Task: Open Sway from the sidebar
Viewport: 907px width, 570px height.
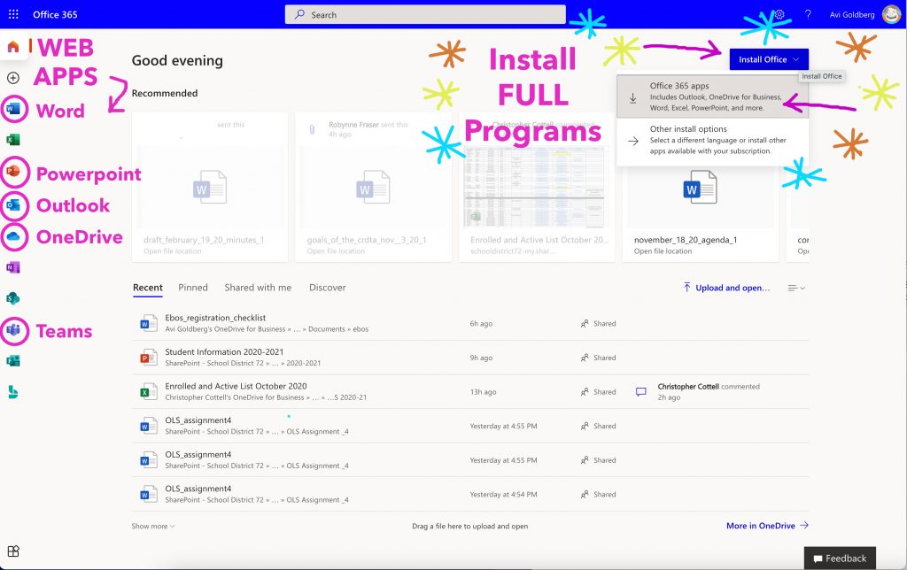Action: [x=13, y=392]
